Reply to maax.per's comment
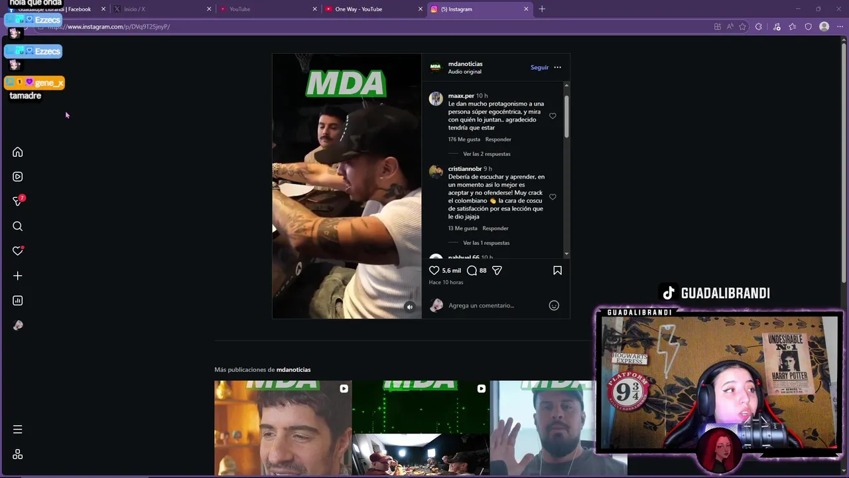The image size is (849, 478). [x=498, y=139]
